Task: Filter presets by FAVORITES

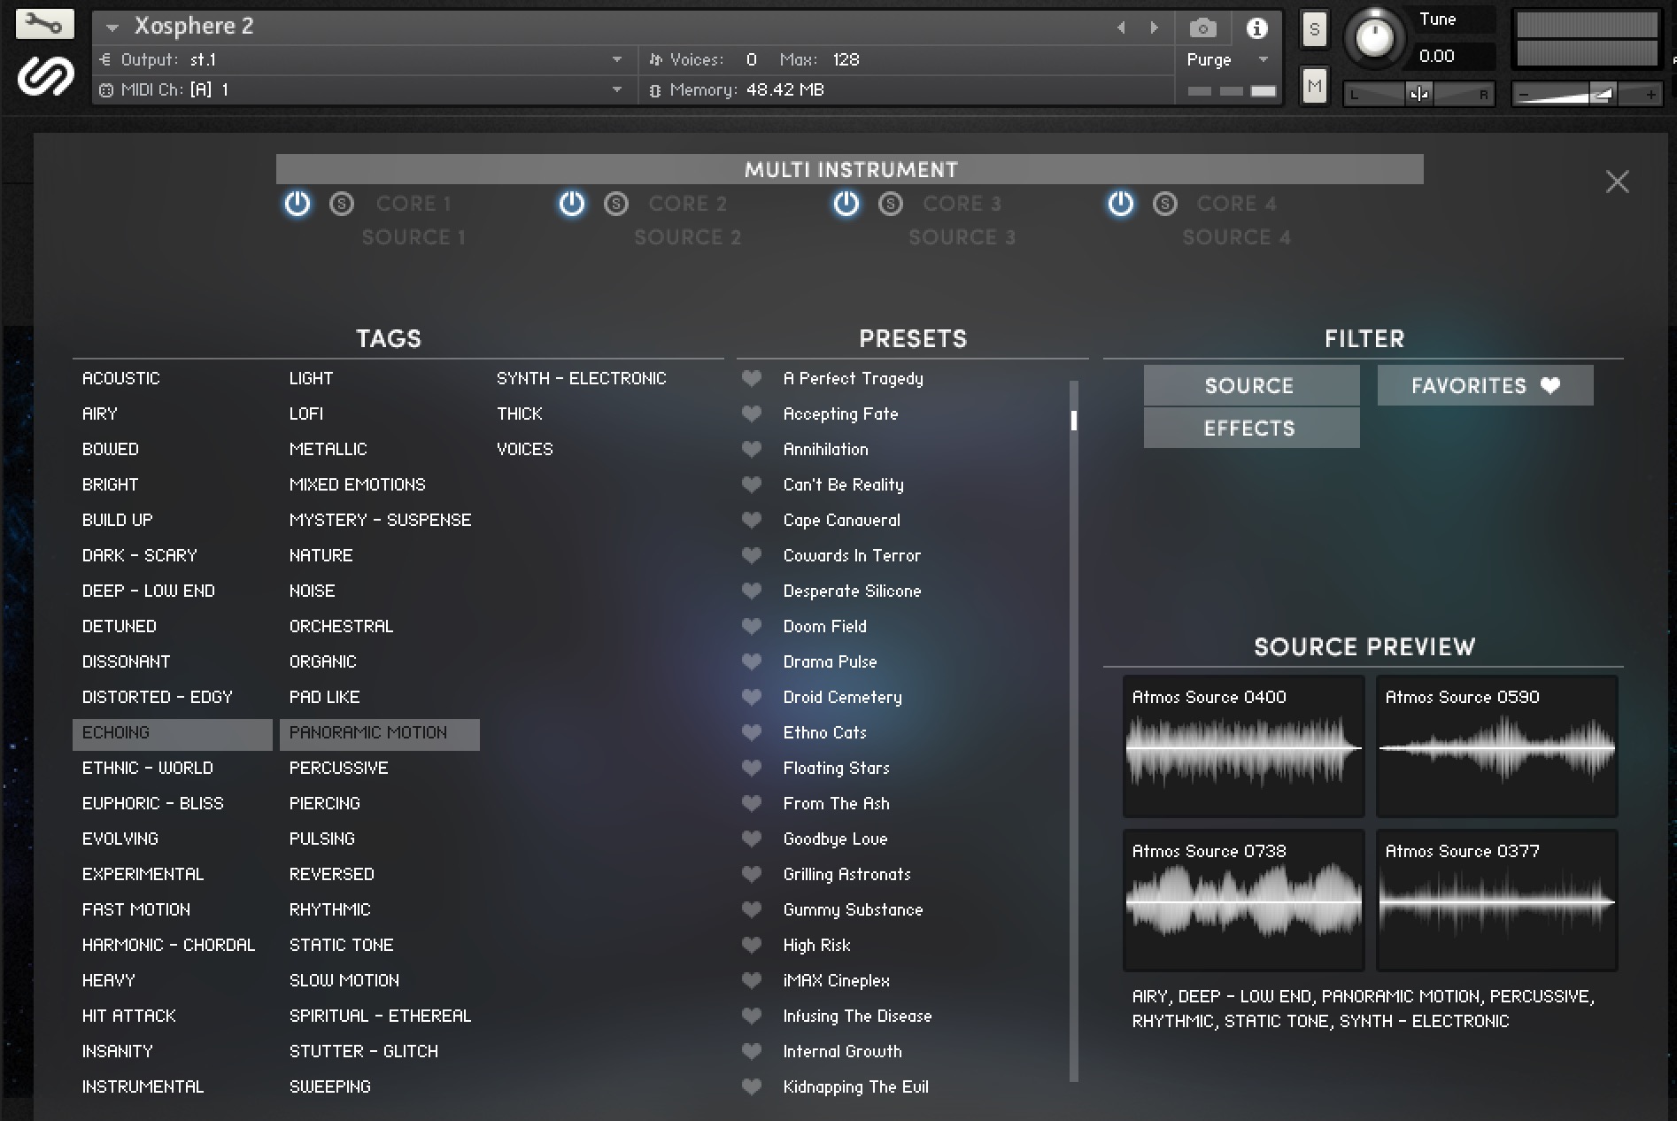Action: pos(1485,385)
